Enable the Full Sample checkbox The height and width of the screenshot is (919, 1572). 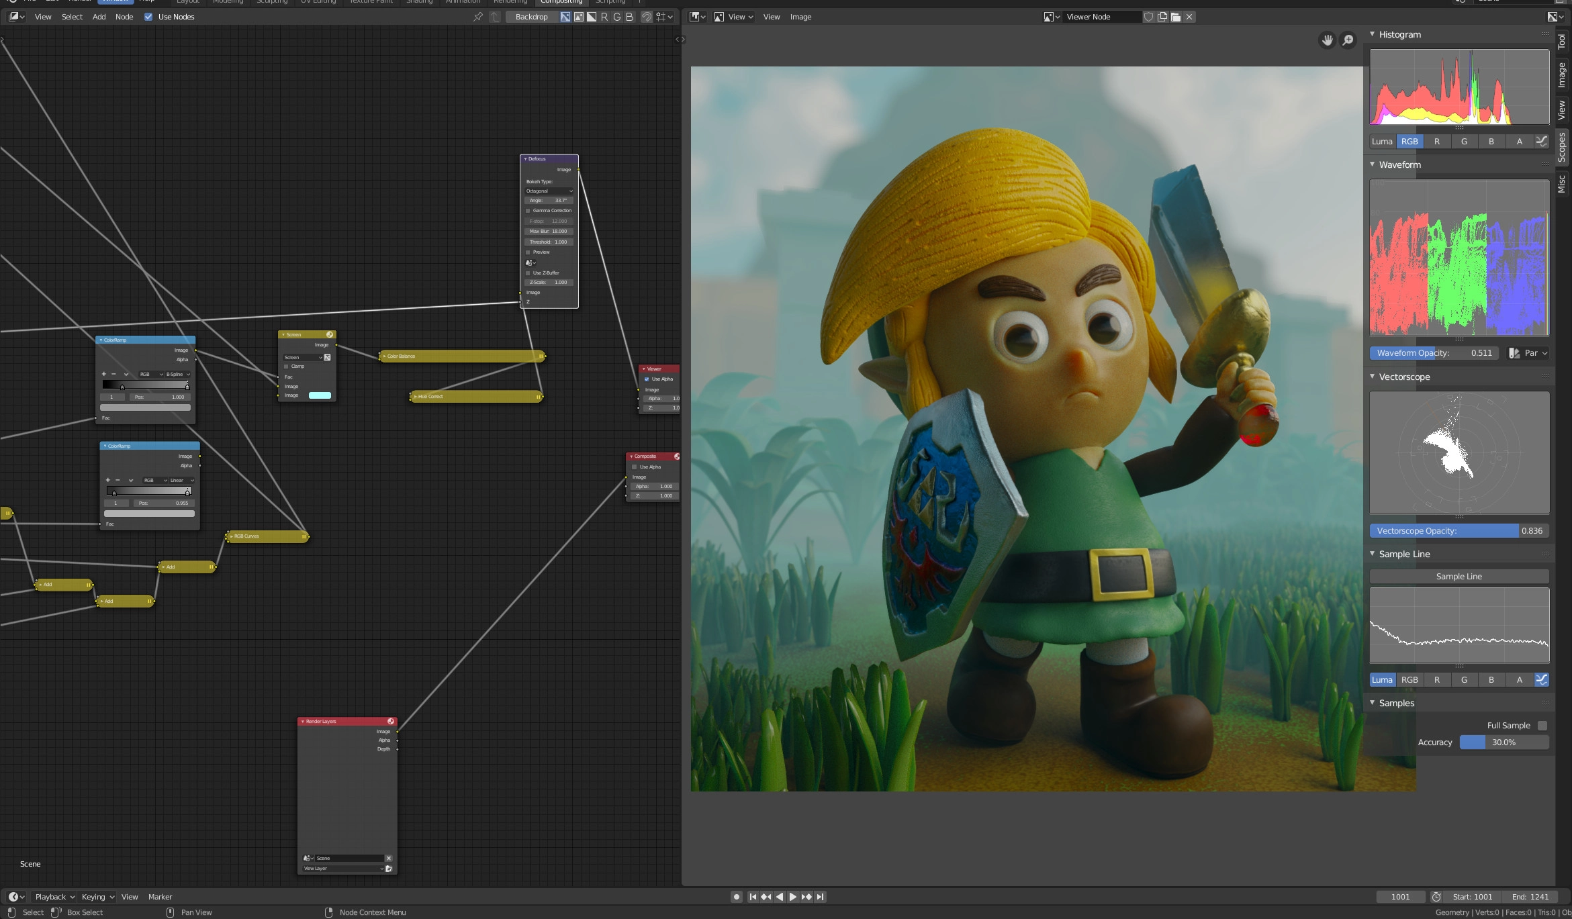tap(1542, 726)
